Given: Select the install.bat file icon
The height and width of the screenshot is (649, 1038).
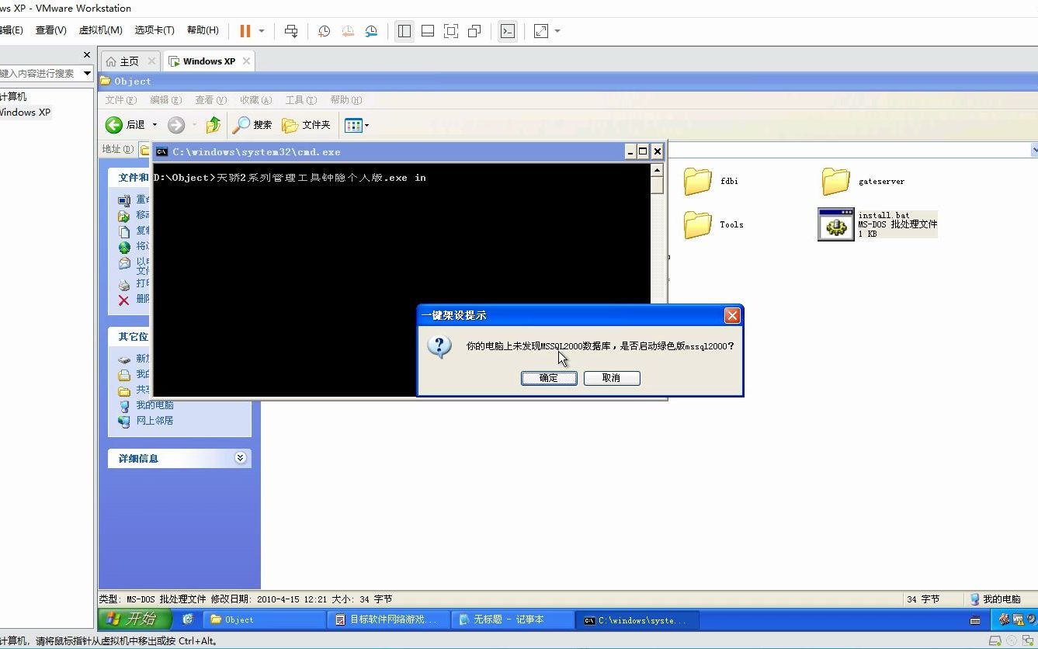Looking at the screenshot, I should [x=835, y=224].
